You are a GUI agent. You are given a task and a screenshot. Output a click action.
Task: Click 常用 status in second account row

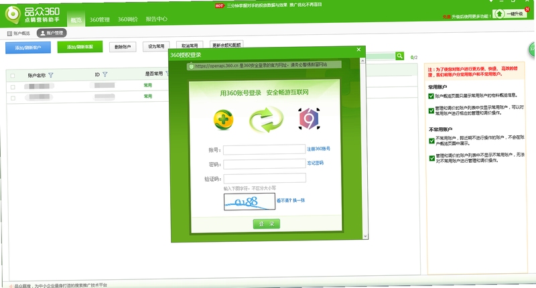[147, 96]
